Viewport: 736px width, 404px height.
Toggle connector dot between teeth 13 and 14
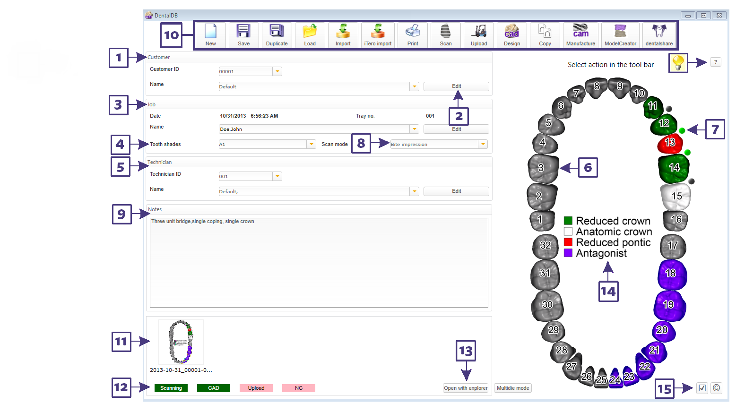(x=687, y=152)
